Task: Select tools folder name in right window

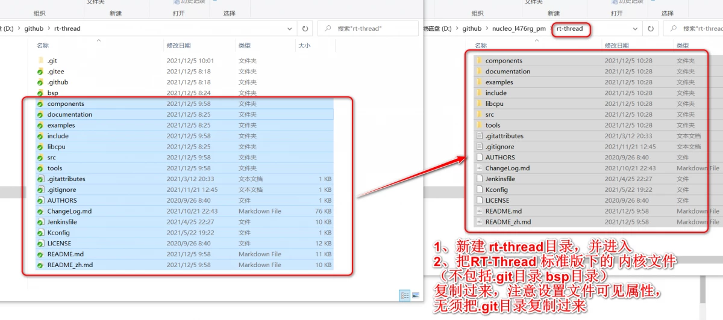Action: 493,125
